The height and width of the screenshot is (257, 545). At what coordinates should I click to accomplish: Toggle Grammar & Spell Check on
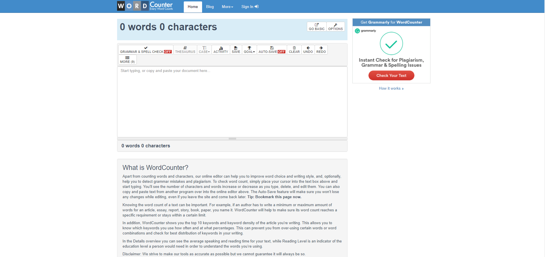pyautogui.click(x=146, y=50)
